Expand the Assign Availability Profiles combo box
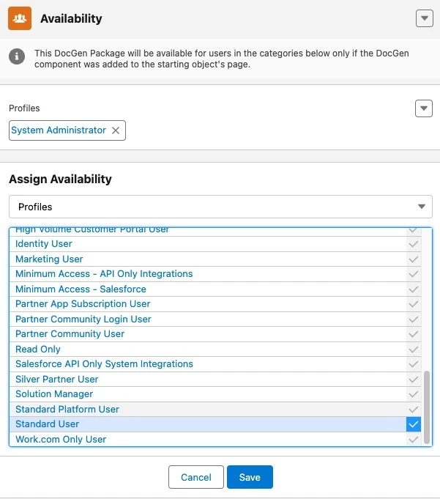Viewport: 440px width, 499px height. tap(220, 207)
